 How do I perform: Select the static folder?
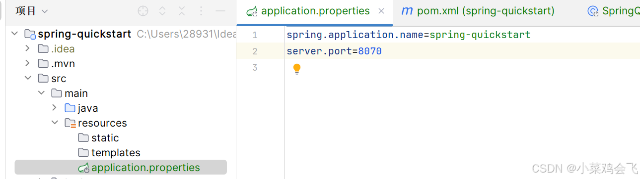point(105,138)
